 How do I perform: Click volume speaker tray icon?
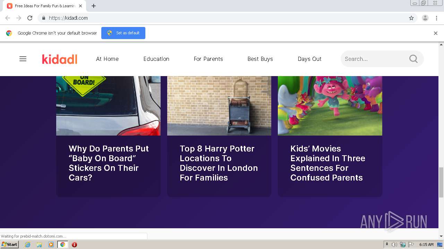(x=394, y=245)
